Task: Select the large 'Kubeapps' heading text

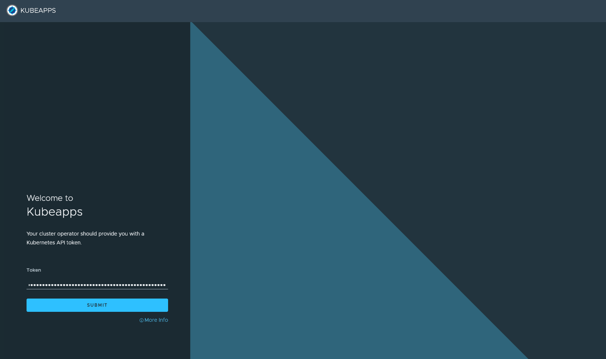Action: [x=55, y=212]
